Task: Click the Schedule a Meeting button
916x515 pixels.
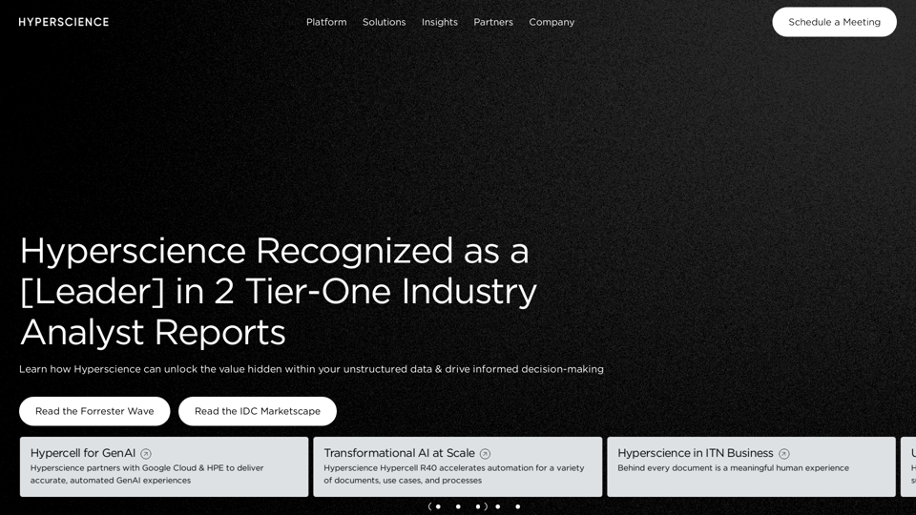Action: (834, 22)
